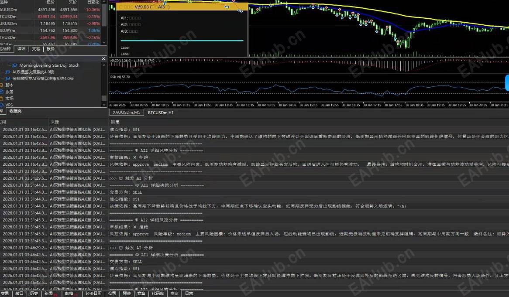Click Navigator scrollbar down arrow
Viewport: 509px width, 297px height.
coord(104,104)
